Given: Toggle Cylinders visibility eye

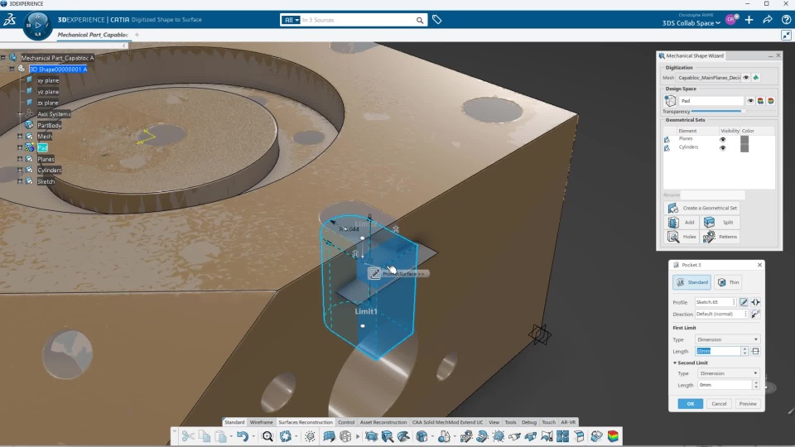Looking at the screenshot, I should coord(723,148).
